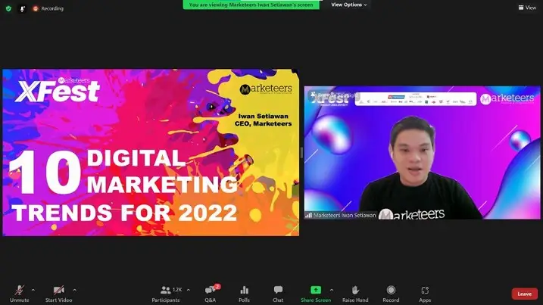Raise Hand in the meeting
The height and width of the screenshot is (305, 543).
pyautogui.click(x=355, y=294)
